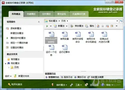
Task: Click www.won-soft.com website link
Action: 108,12
